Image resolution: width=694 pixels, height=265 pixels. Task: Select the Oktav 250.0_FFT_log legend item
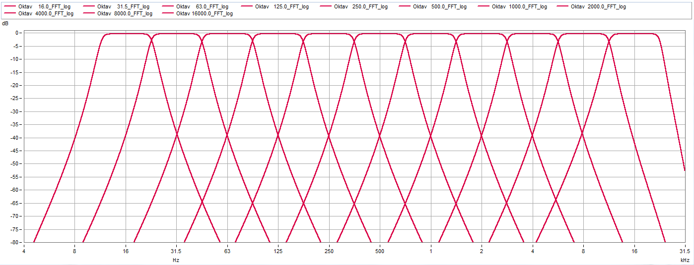[360, 6]
